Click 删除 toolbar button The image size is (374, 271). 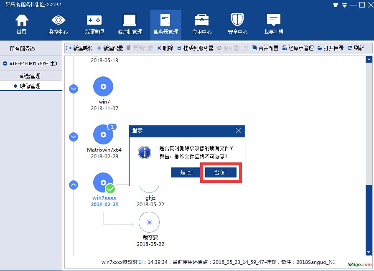(x=165, y=48)
